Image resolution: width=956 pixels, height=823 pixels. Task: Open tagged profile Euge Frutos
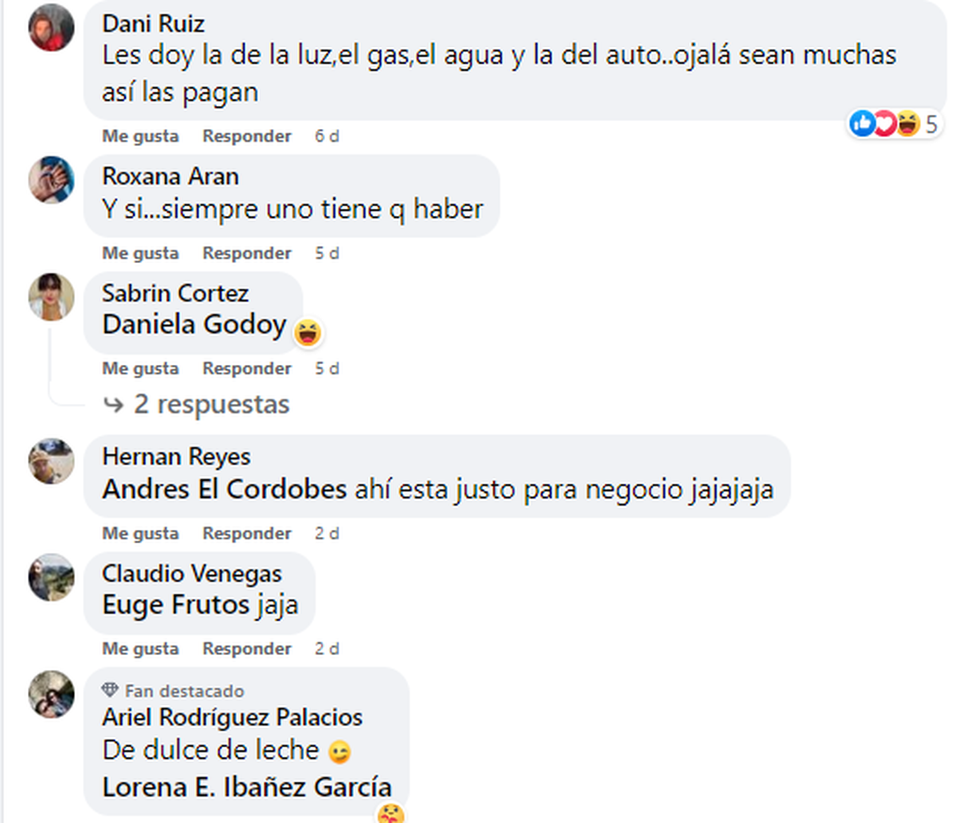coord(176,605)
